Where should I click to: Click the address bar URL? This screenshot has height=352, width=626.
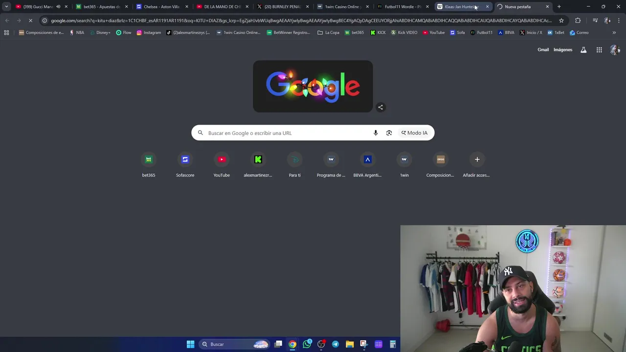[x=301, y=21]
